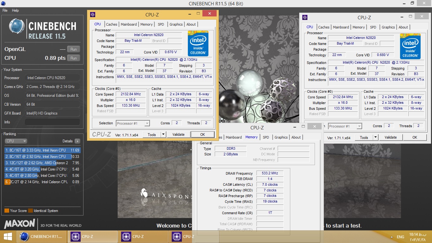The height and width of the screenshot is (243, 432).
Task: Switch to Mainboard tab in gold CPU-Z window
Action: [129, 24]
